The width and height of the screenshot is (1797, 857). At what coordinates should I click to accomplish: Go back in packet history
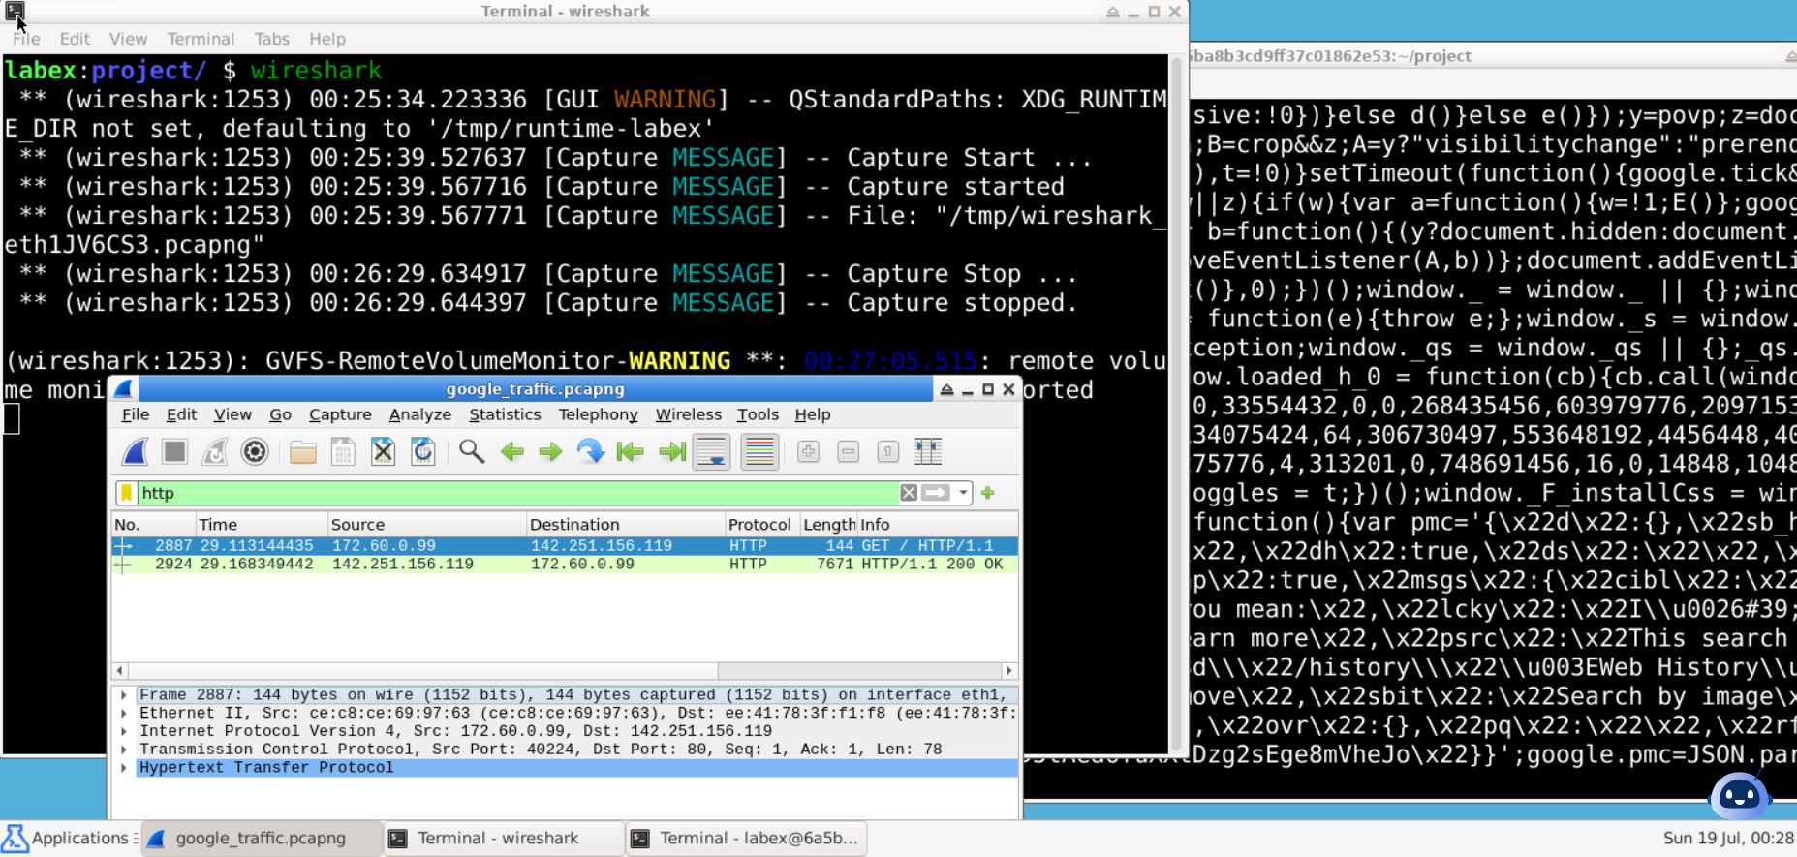point(512,451)
